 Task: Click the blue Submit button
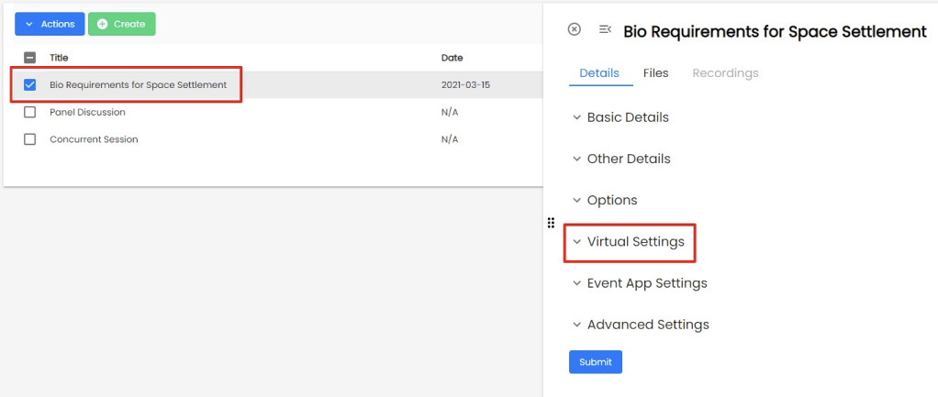point(596,362)
